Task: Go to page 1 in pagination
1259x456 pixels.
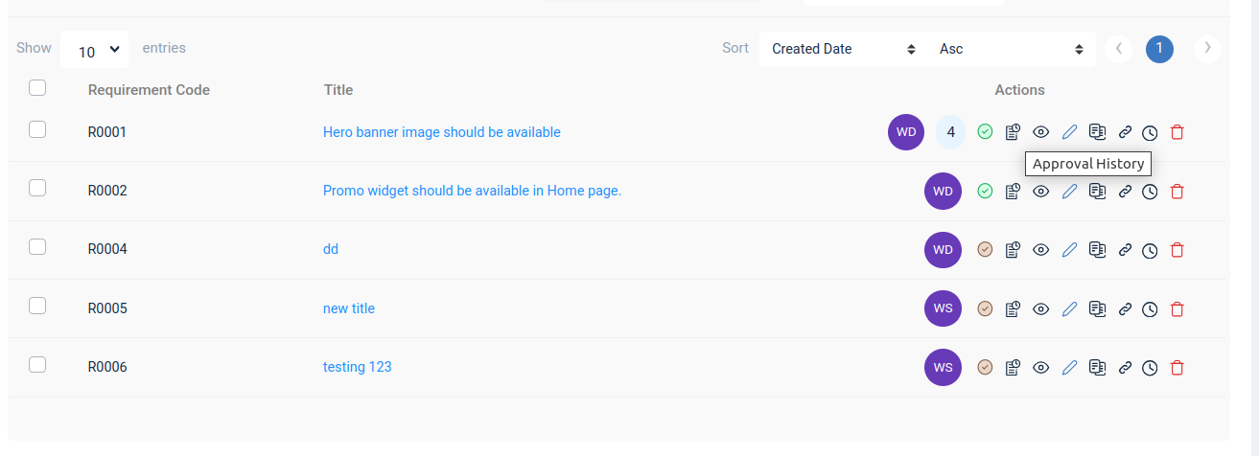Action: (1159, 48)
